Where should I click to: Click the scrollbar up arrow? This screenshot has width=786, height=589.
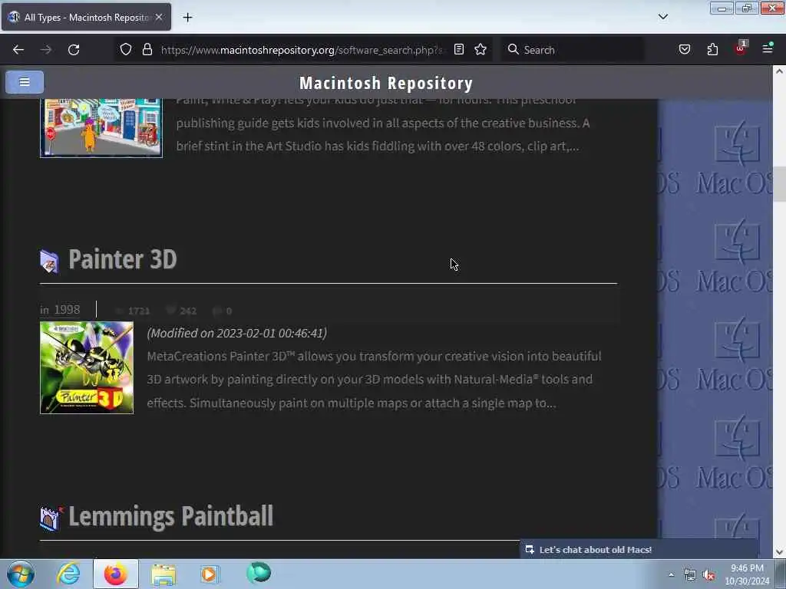pos(779,71)
